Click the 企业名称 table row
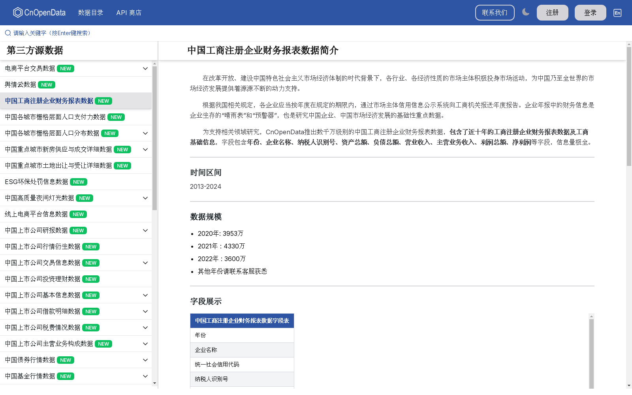632x395 pixels. click(242, 350)
